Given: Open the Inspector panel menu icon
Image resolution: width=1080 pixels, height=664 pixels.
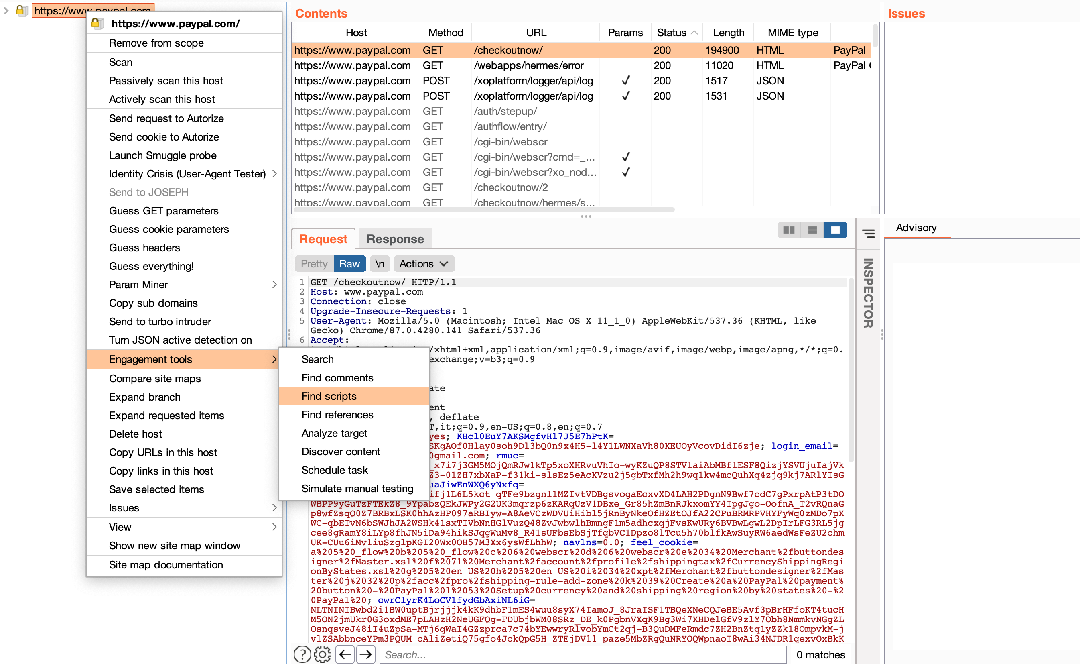Looking at the screenshot, I should click(x=868, y=233).
